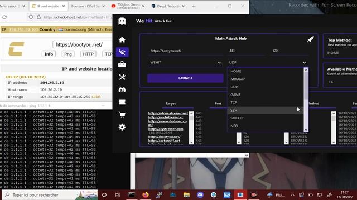This screenshot has width=357, height=200.
Task: Choose GAME from the method list
Action: pyautogui.click(x=266, y=94)
